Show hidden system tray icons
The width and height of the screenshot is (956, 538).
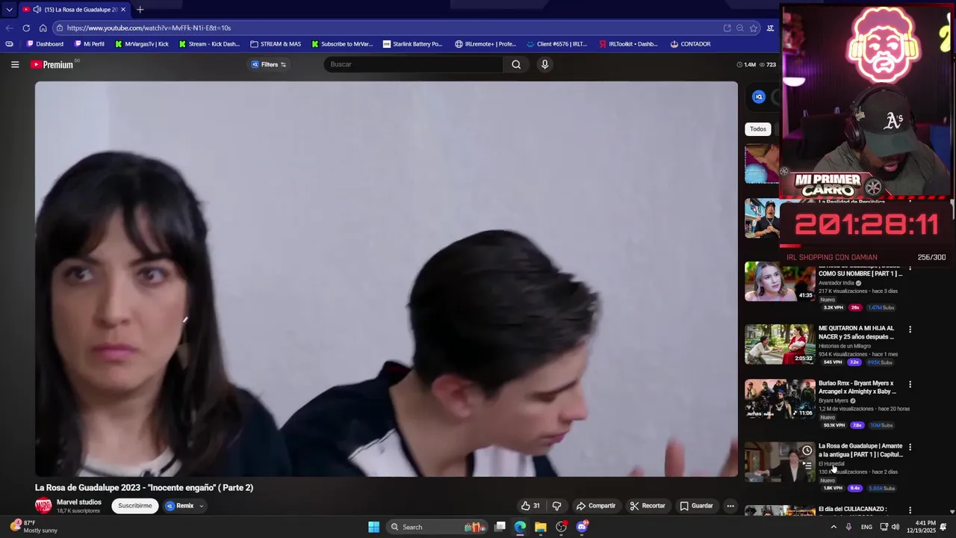point(834,527)
